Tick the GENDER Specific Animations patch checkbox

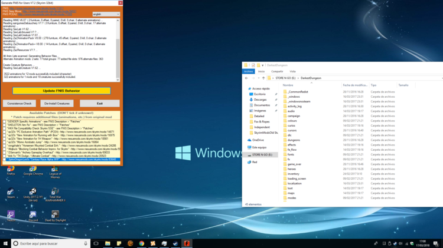tap(4, 122)
